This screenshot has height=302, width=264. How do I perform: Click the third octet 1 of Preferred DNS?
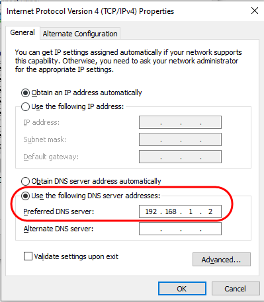pyautogui.click(x=191, y=211)
